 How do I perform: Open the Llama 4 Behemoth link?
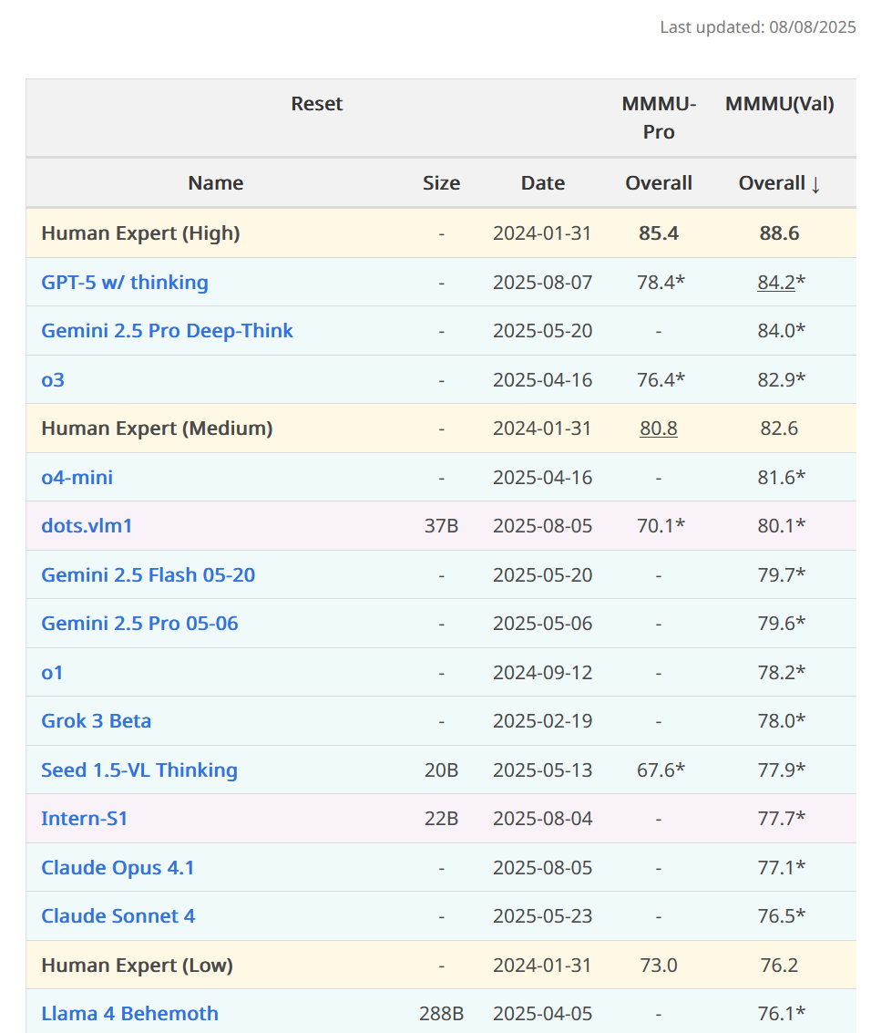click(x=129, y=1013)
